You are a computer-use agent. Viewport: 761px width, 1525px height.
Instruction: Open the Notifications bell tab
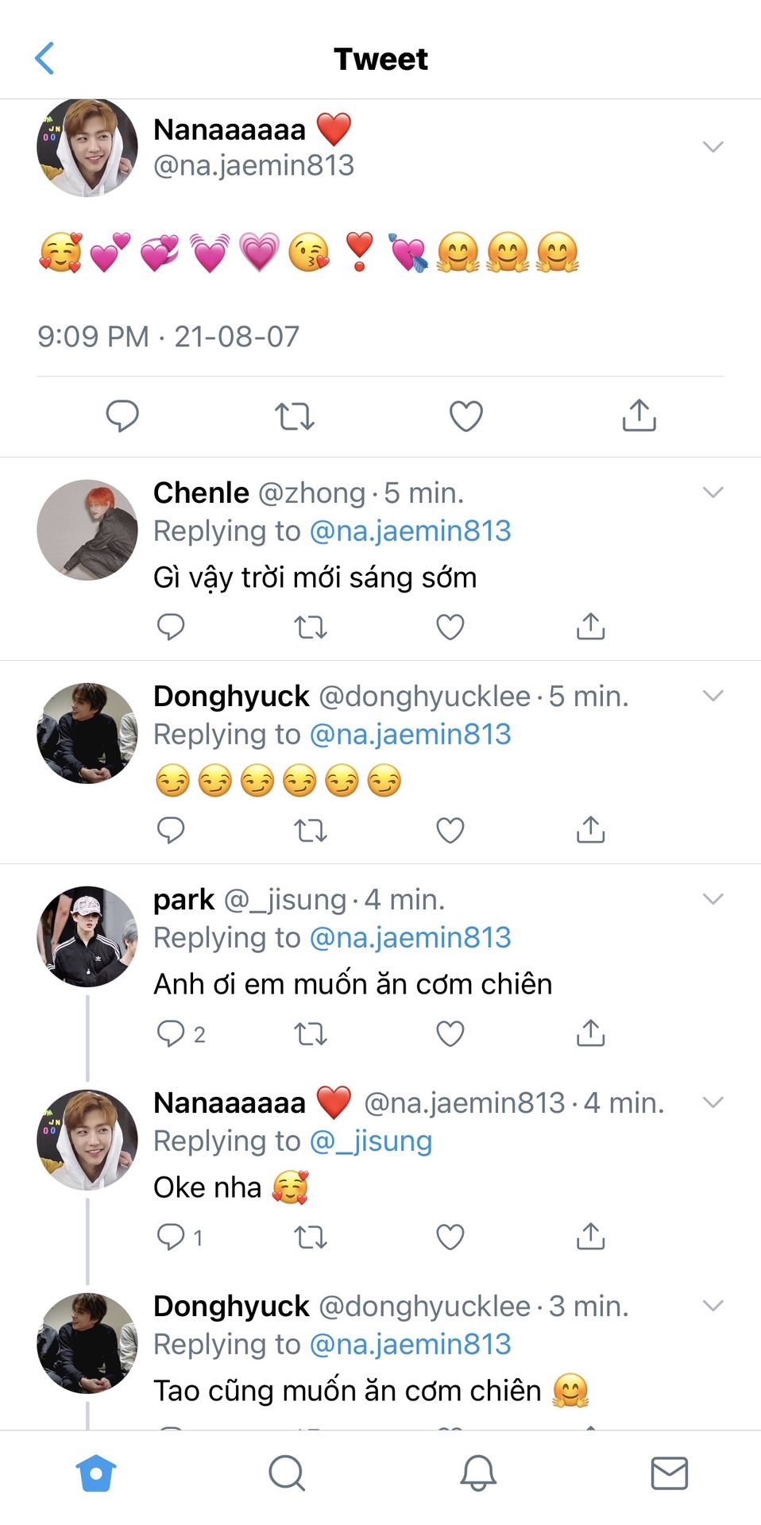tap(478, 1473)
